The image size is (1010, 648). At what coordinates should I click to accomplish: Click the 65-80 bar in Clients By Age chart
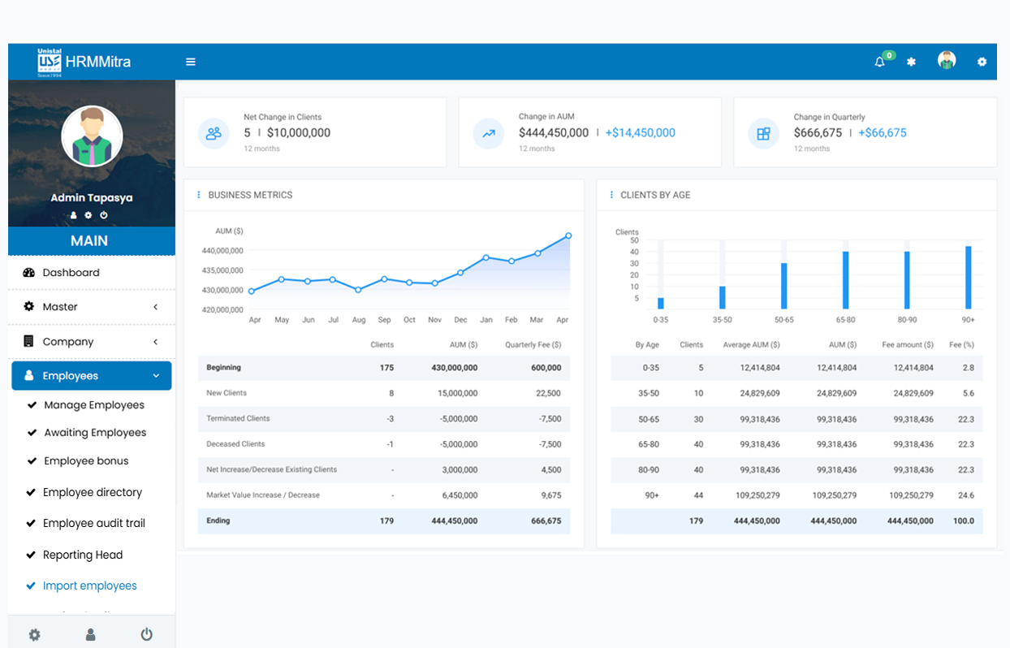point(845,280)
